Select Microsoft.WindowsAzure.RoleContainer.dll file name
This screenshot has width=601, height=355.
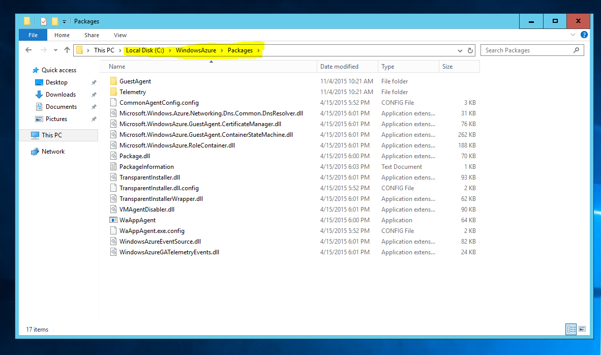click(x=177, y=145)
